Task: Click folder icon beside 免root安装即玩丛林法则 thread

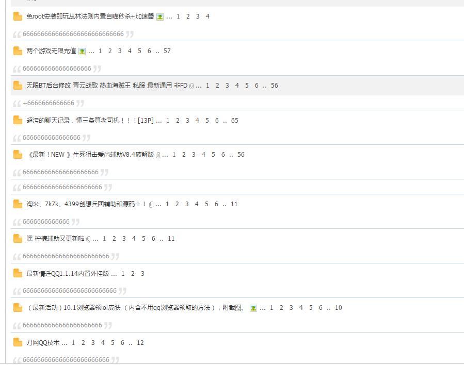Action: [18, 16]
